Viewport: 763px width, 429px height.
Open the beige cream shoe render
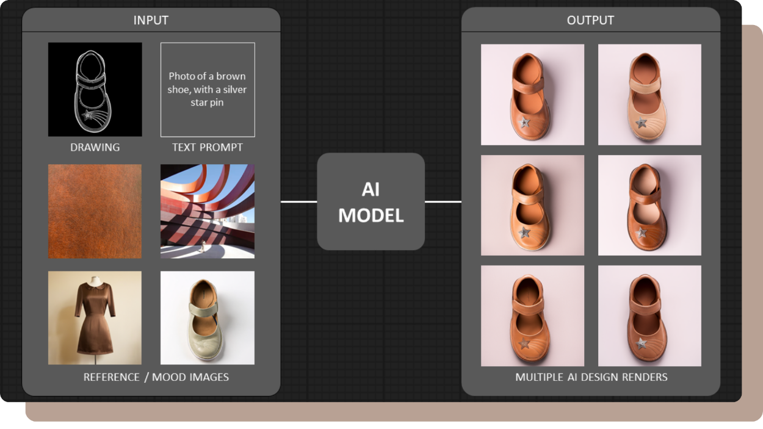pos(649,95)
